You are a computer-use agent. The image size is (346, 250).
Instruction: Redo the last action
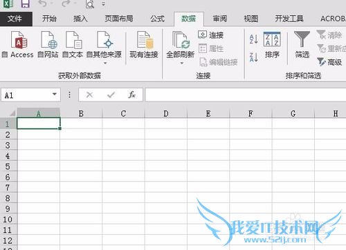[65, 3]
